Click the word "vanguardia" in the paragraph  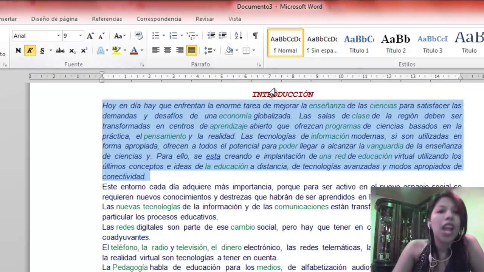[x=385, y=146]
